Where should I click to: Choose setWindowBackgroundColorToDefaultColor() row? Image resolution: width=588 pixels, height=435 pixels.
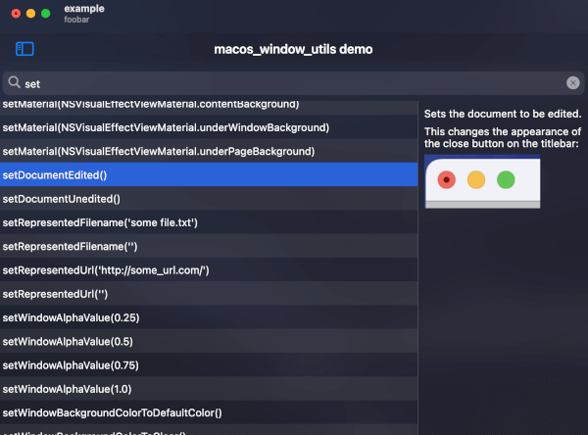[209, 412]
